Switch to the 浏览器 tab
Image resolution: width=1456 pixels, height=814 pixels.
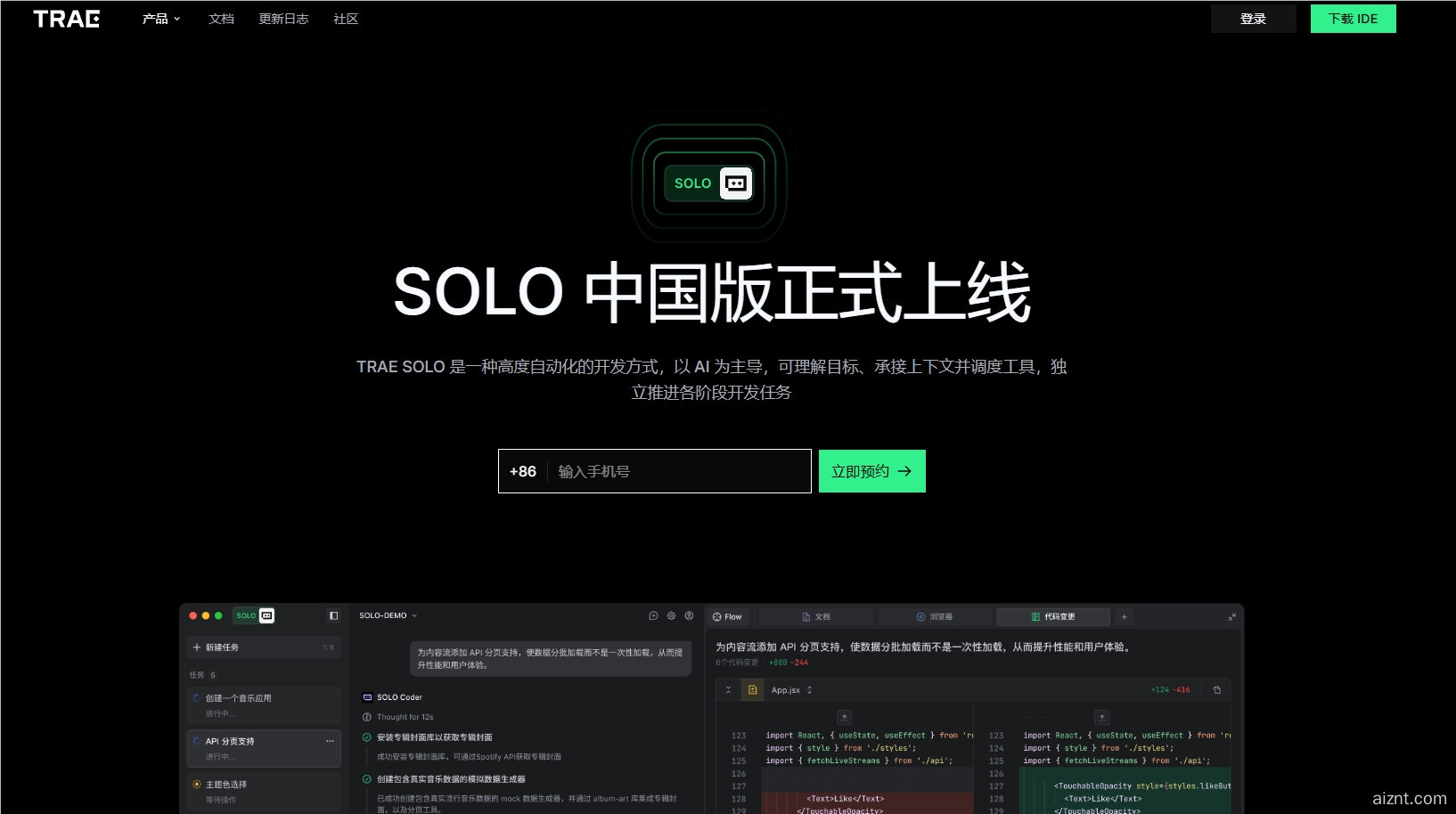click(x=937, y=615)
